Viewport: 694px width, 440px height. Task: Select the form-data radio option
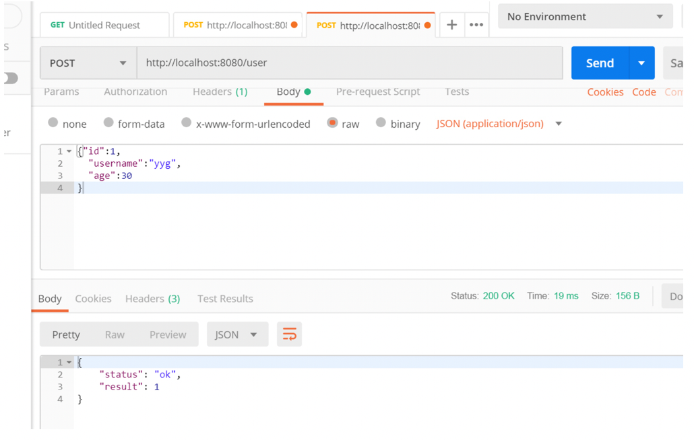point(108,122)
